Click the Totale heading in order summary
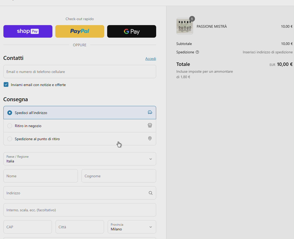The height and width of the screenshot is (239, 294). 183,64
